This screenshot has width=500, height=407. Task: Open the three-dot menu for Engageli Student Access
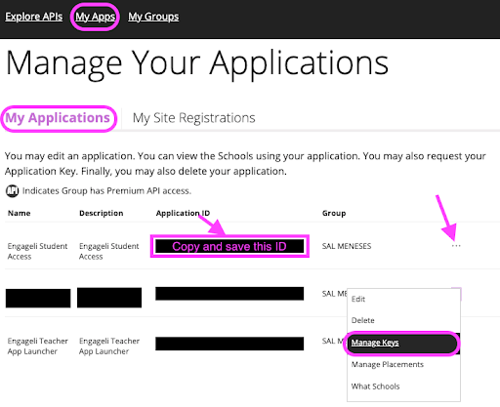(456, 246)
